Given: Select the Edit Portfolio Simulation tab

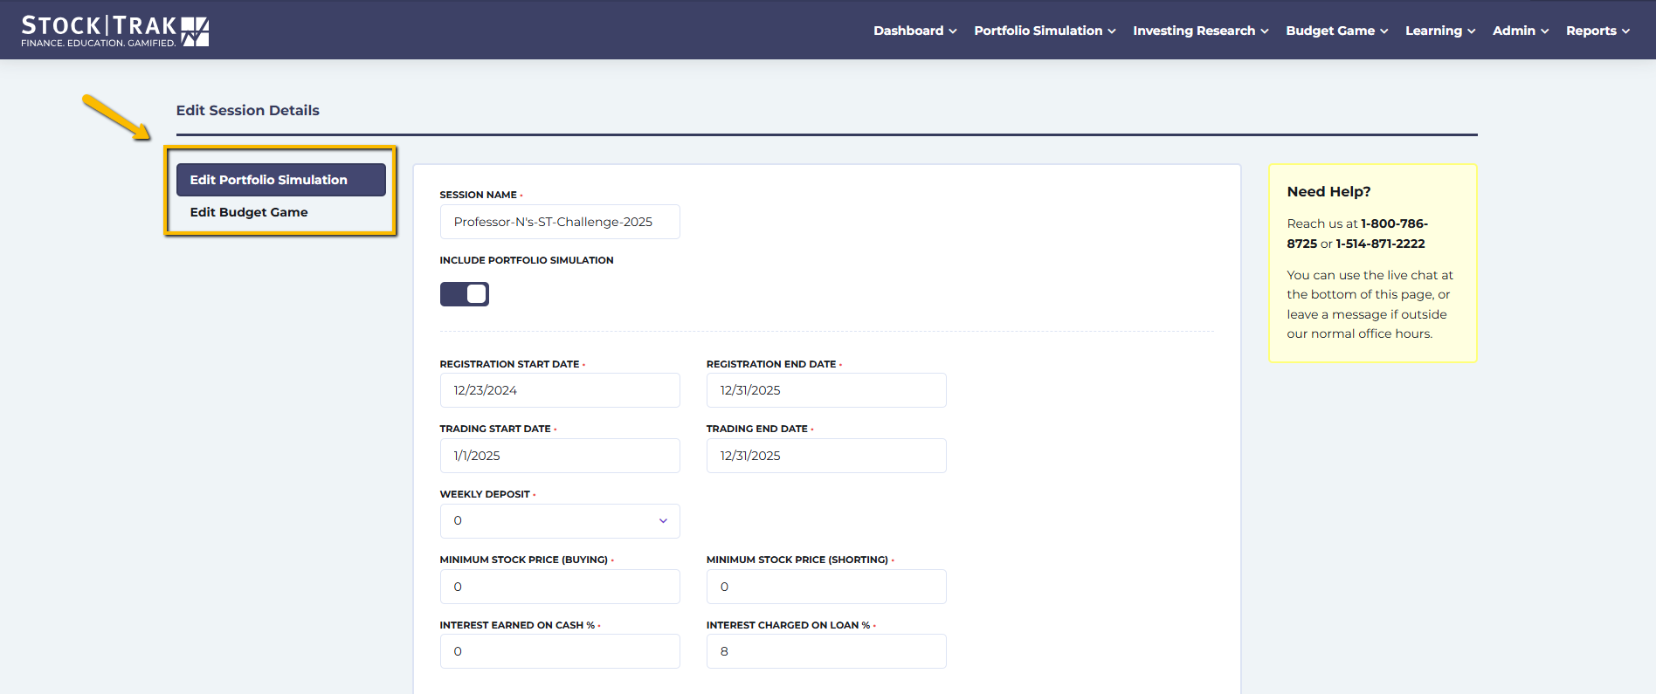Looking at the screenshot, I should [x=281, y=180].
